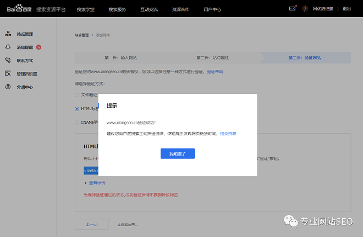
Task: Open 管理员设置 in the sidebar
Action: point(27,74)
